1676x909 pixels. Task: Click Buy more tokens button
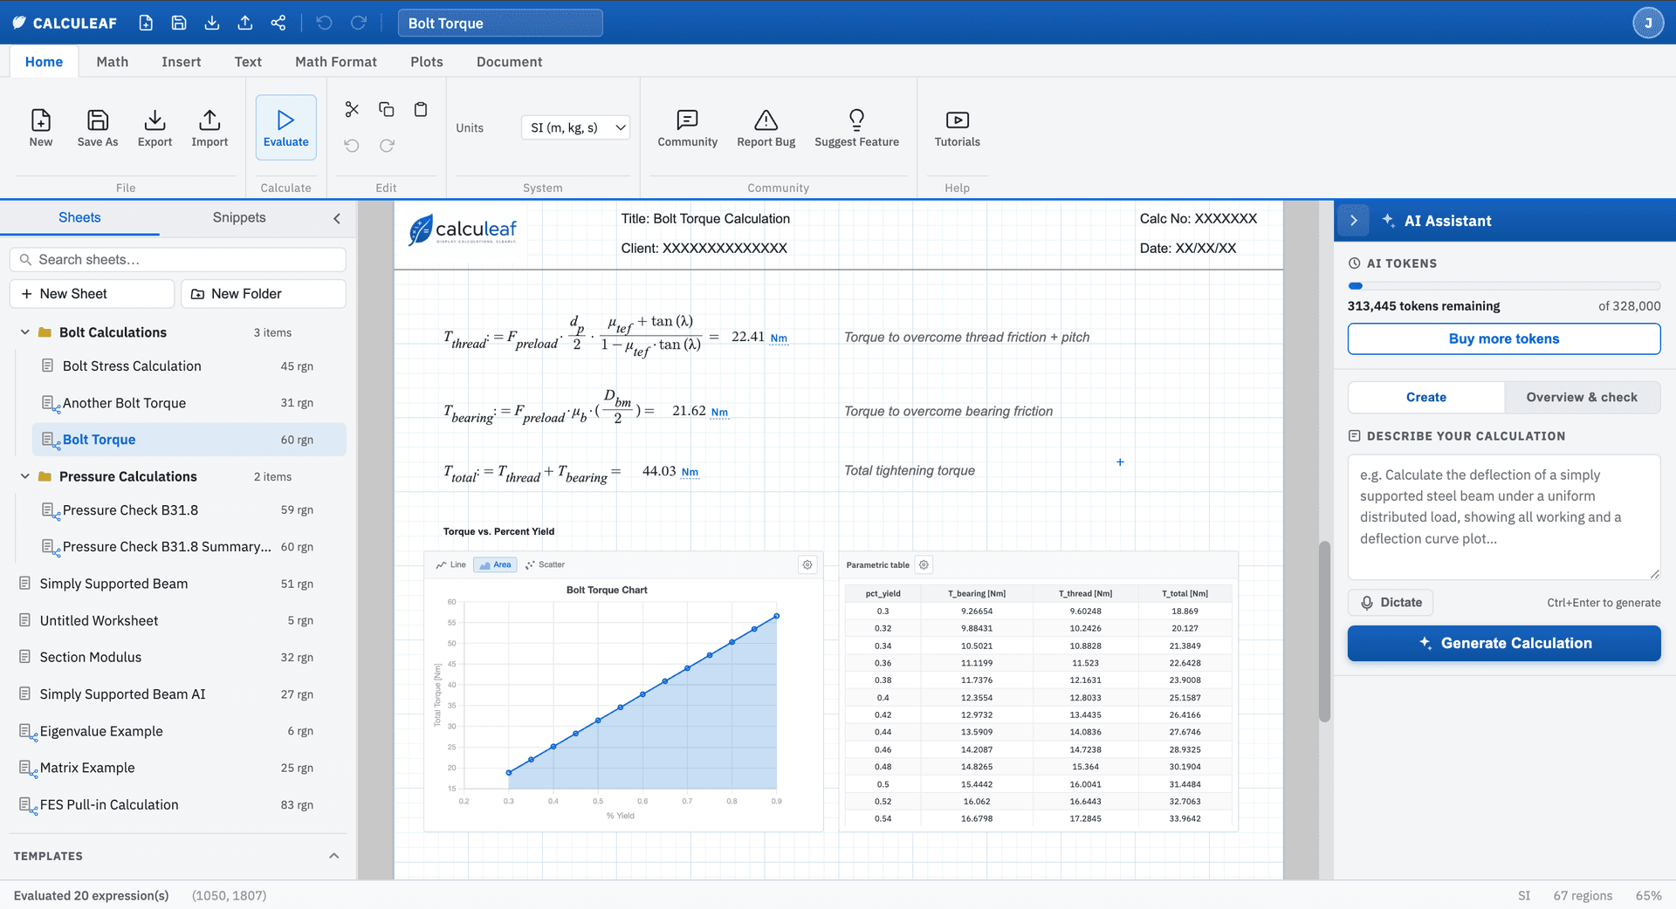tap(1504, 338)
